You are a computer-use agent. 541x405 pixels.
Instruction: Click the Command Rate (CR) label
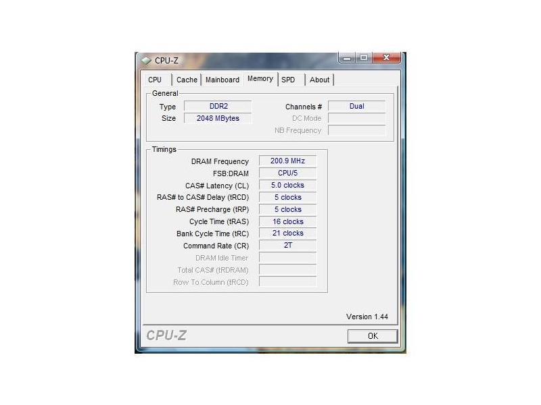216,246
